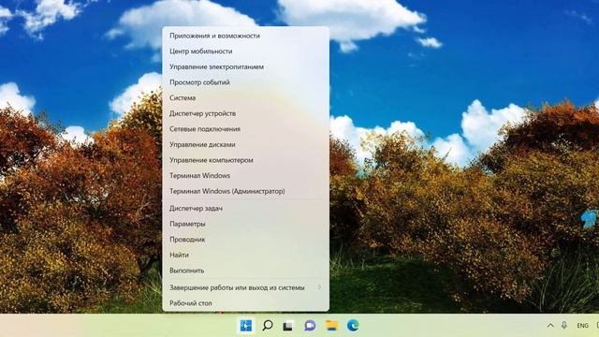Click the Windows Start button
The image size is (599, 337).
(x=245, y=326)
